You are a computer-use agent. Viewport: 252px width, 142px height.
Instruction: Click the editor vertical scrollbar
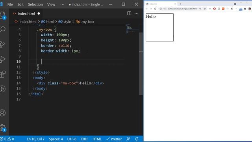click(141, 64)
